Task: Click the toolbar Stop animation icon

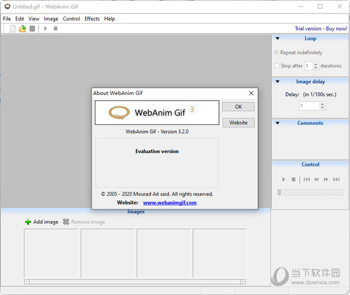Action: coord(55,28)
